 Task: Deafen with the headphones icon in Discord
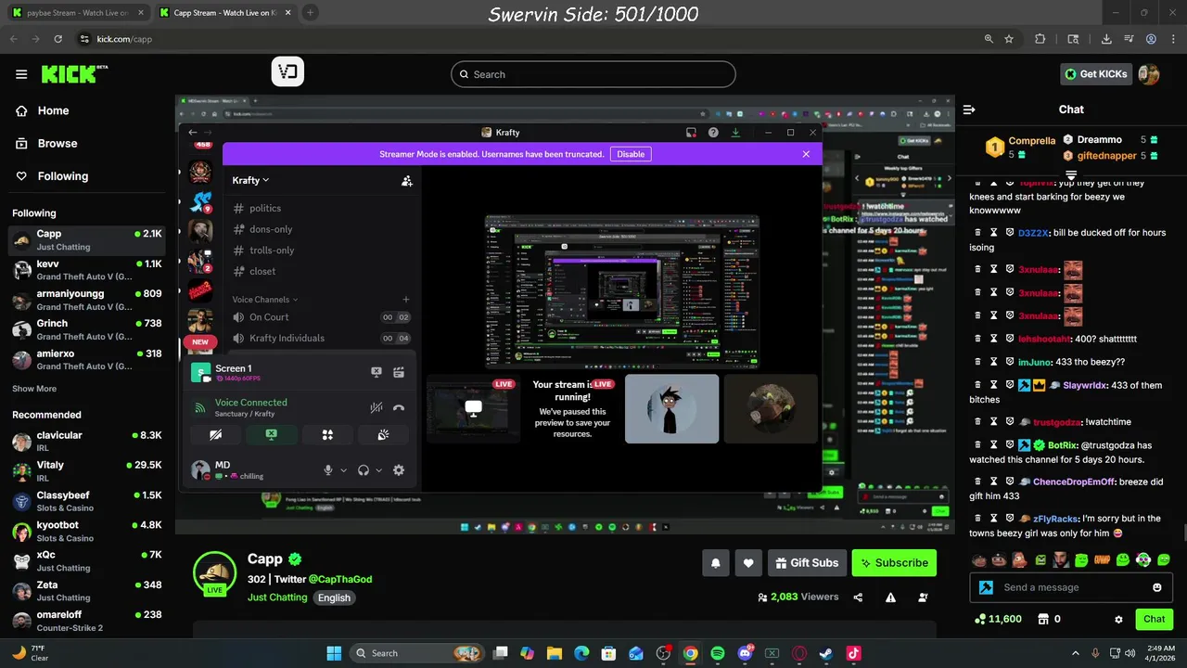[364, 470]
